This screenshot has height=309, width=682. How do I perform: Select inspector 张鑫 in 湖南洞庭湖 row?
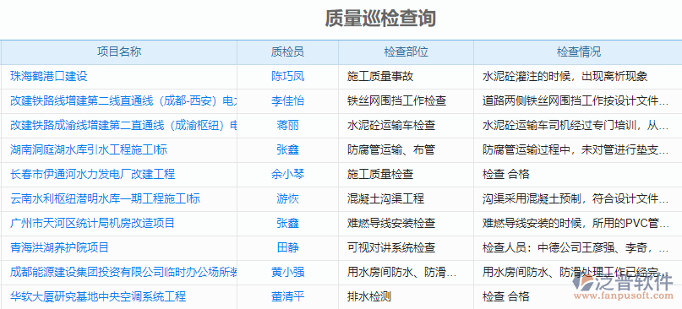point(287,150)
